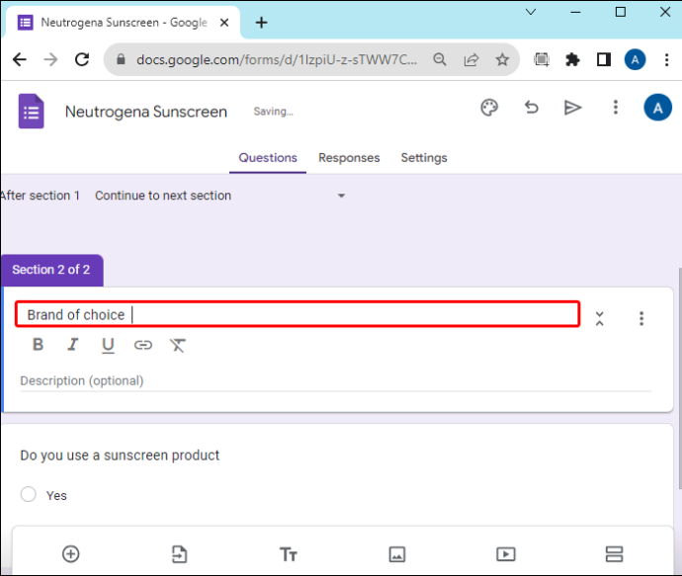Add a new question
Screen dimensions: 682x576
tap(71, 554)
